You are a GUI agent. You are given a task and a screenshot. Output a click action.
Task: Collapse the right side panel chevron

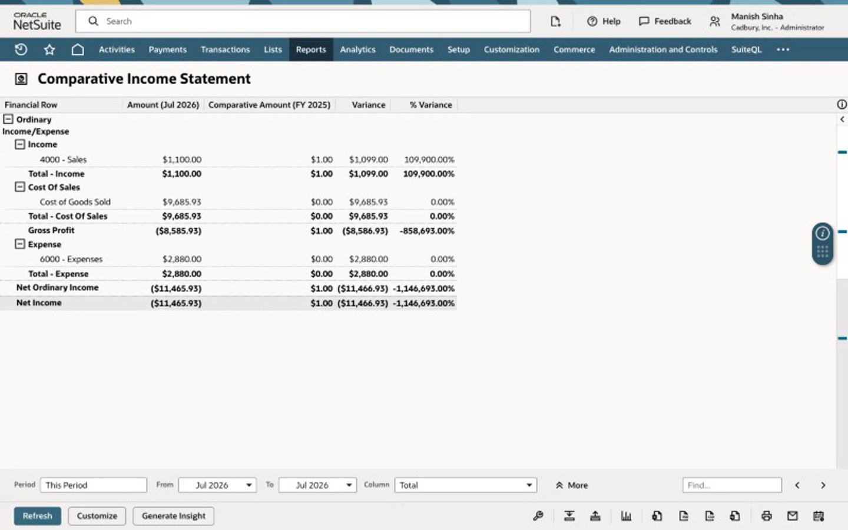tap(842, 119)
